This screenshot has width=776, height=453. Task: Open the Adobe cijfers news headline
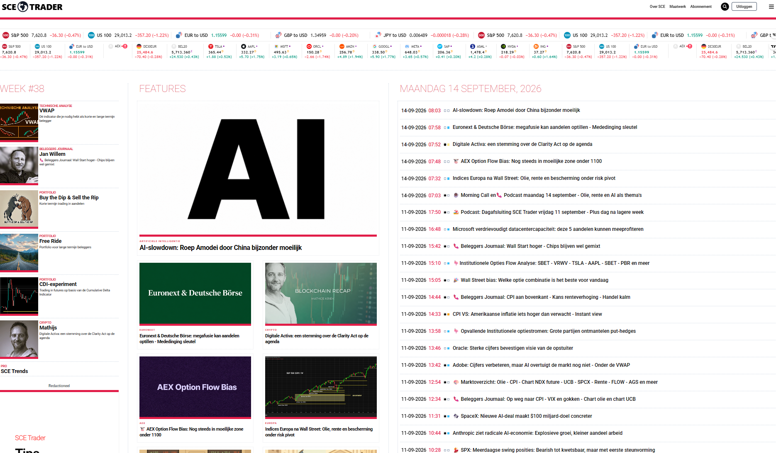point(541,365)
